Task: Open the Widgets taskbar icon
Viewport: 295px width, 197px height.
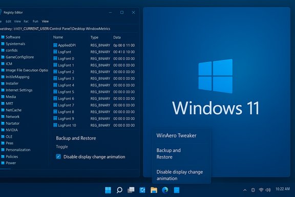Action: point(142,190)
